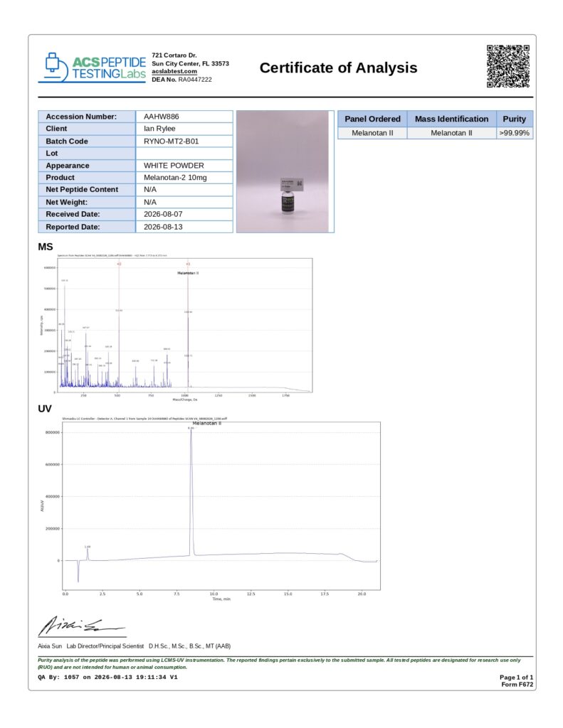Click the MS section heading

45,247
